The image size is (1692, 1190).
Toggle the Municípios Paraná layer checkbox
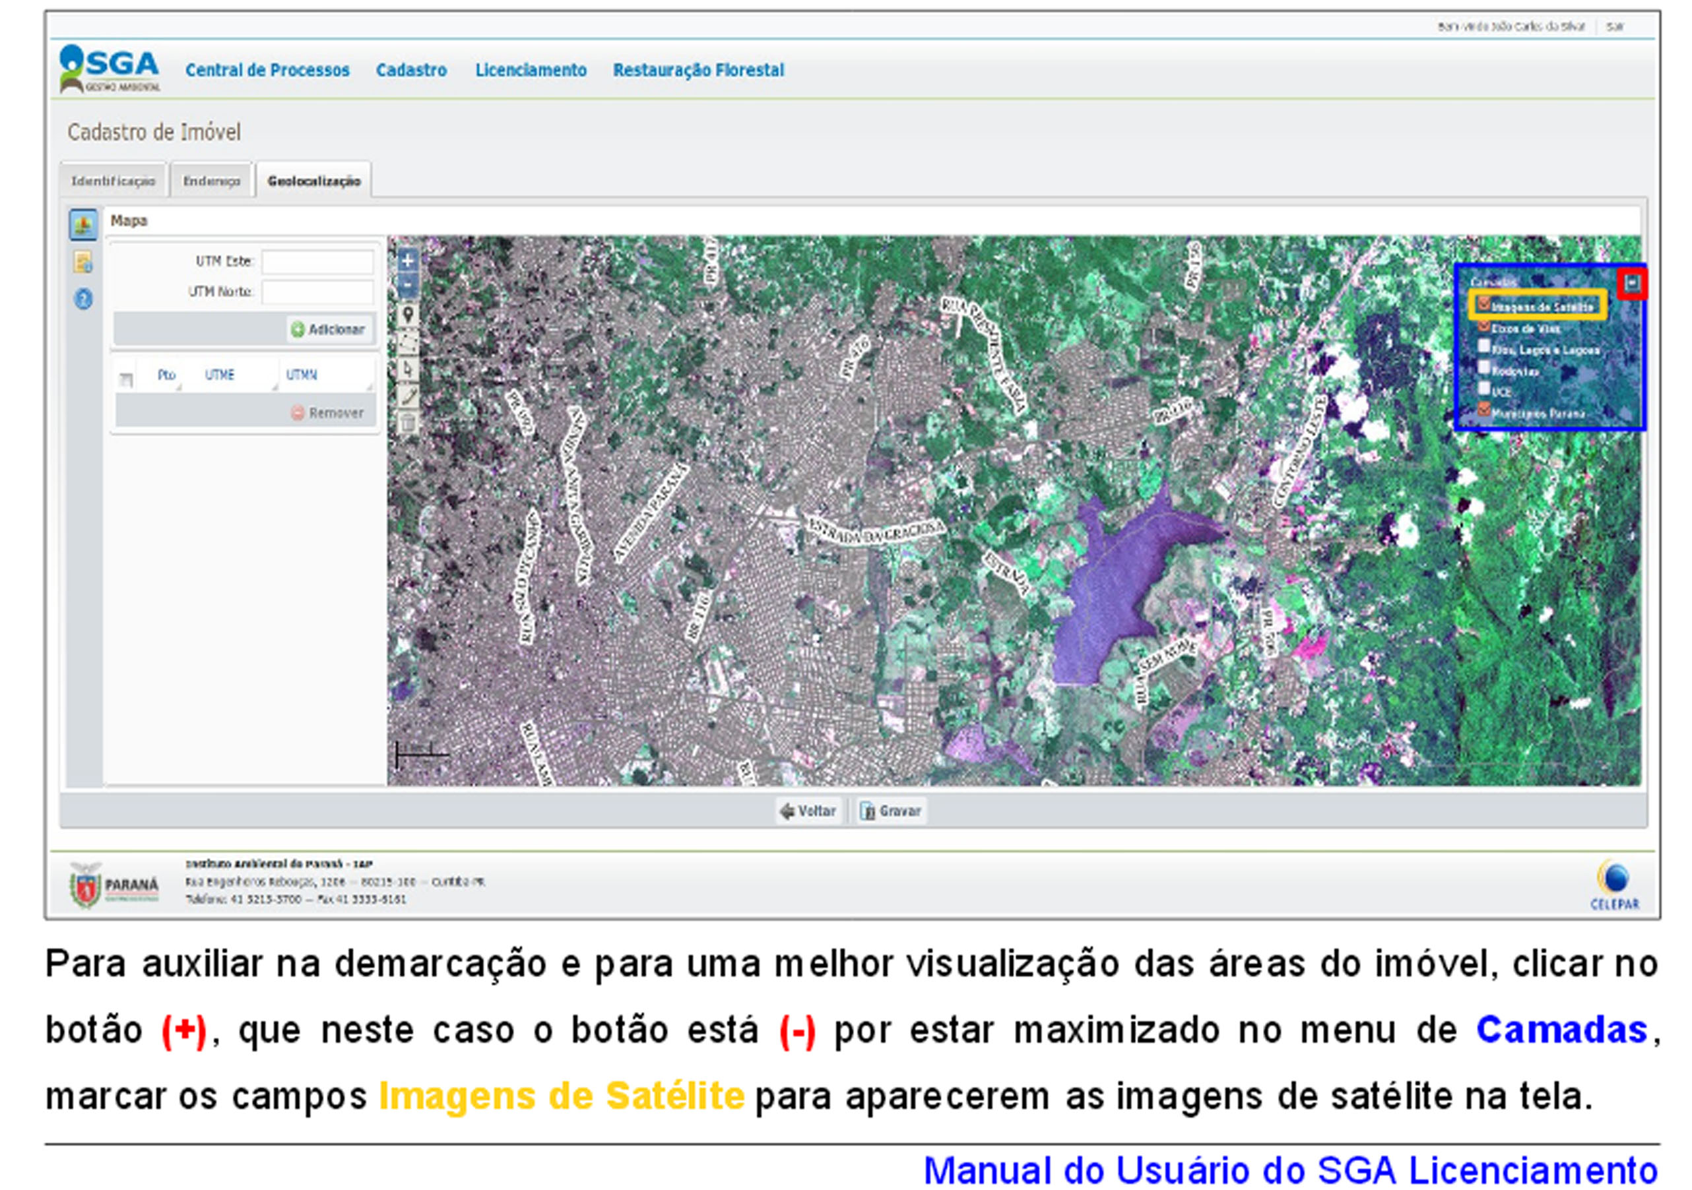[x=1483, y=410]
